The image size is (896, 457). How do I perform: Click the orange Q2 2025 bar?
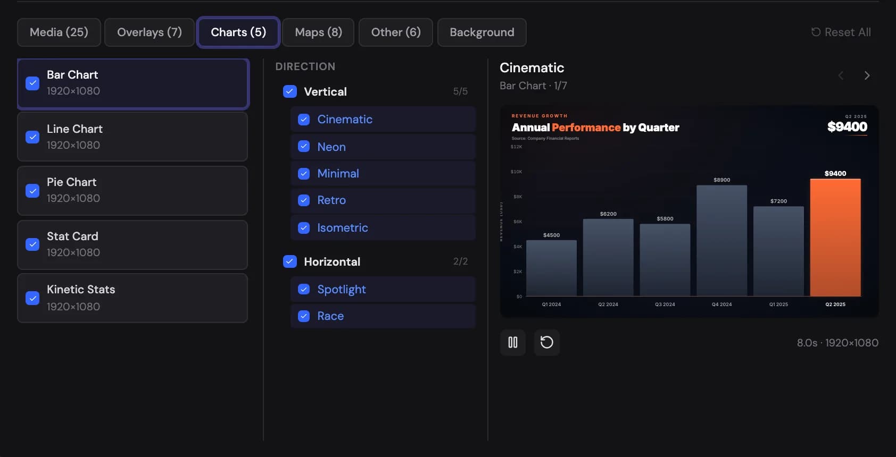pos(835,238)
